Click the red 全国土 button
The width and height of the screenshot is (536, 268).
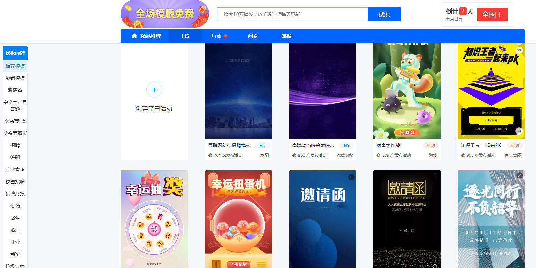(492, 14)
